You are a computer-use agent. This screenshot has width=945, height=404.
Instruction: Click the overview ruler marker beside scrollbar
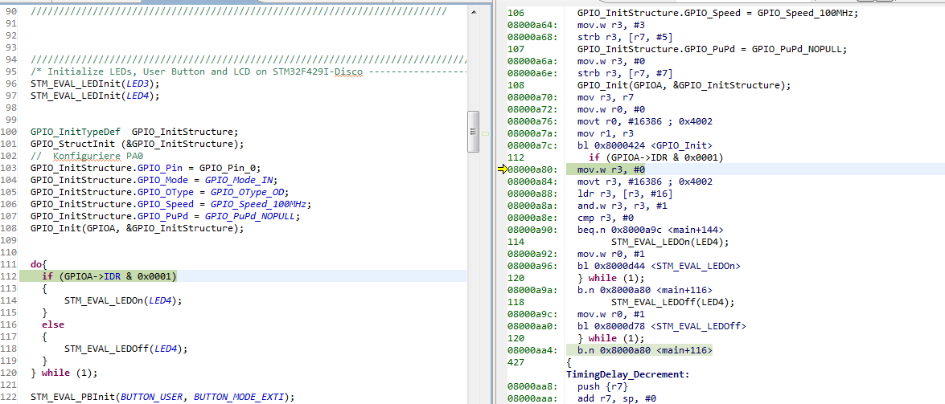click(484, 132)
